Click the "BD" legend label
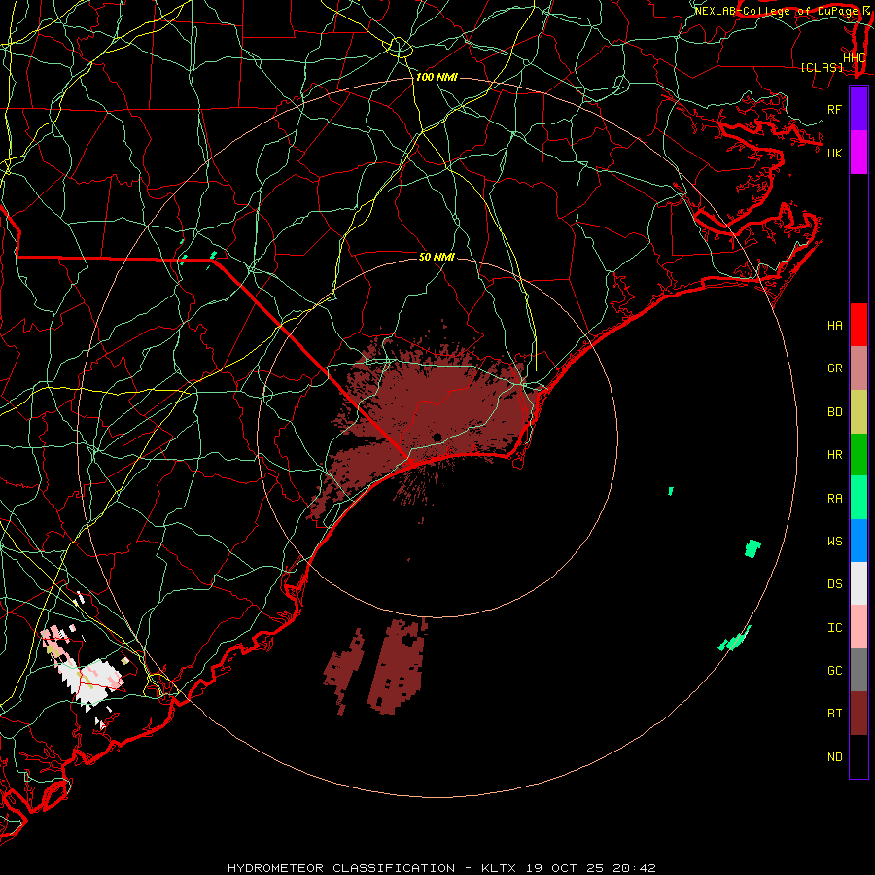Screen dimensions: 875x875 click(834, 412)
